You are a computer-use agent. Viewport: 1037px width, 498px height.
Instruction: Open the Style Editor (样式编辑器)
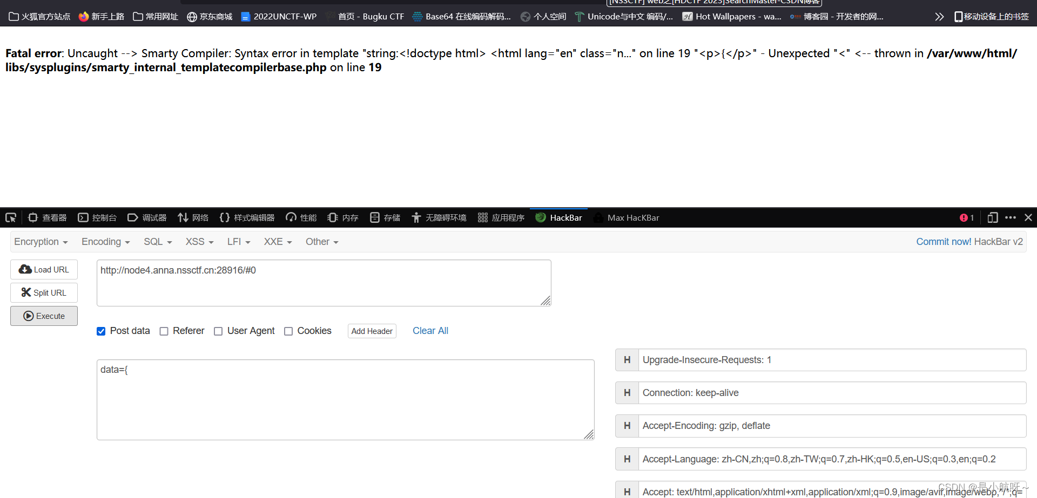[246, 217]
